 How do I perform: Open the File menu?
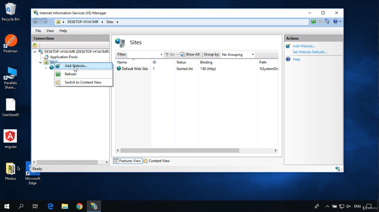point(38,31)
